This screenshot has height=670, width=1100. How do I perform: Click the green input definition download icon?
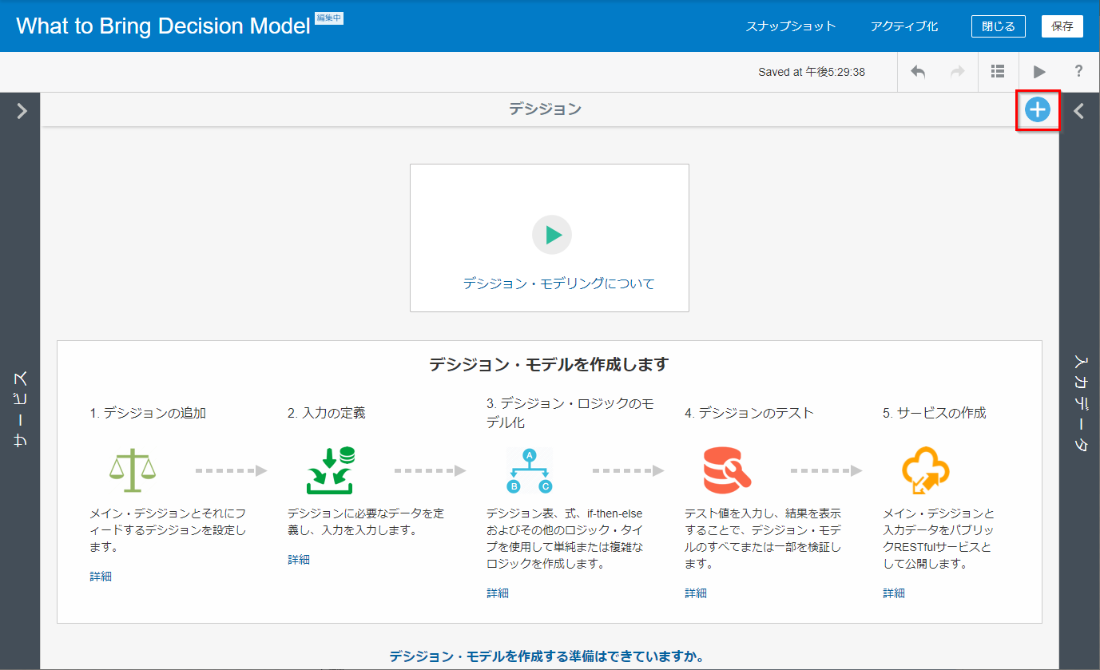[331, 470]
